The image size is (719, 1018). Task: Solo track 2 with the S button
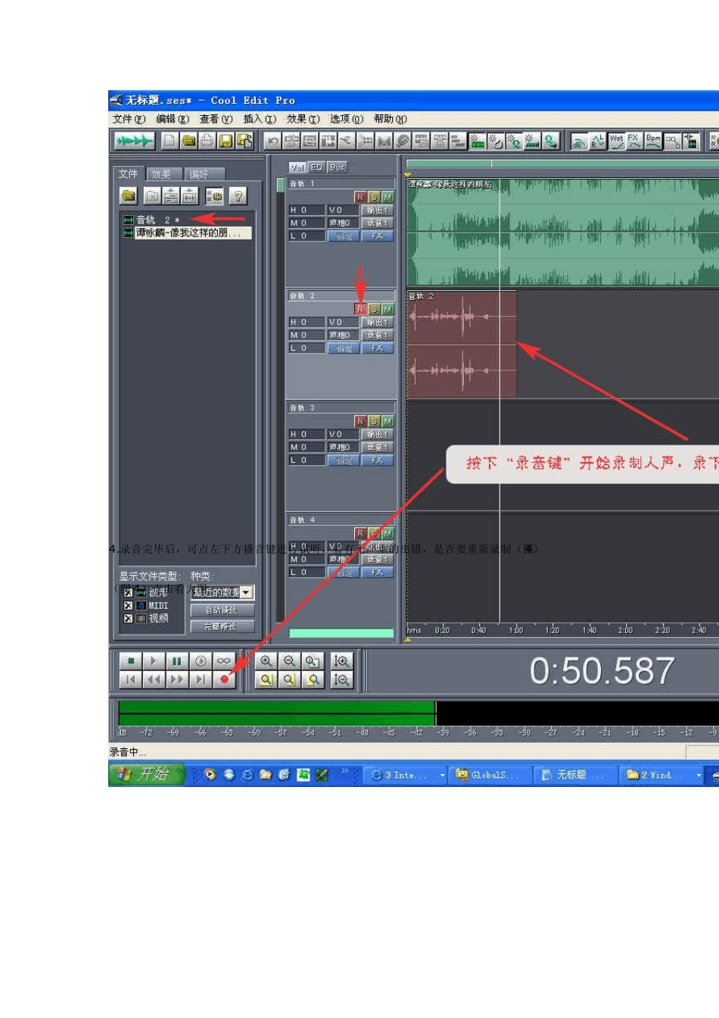(x=374, y=309)
